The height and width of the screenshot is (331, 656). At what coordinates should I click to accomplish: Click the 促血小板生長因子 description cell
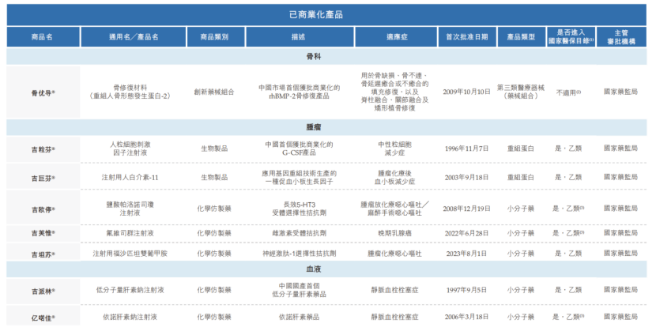point(299,177)
